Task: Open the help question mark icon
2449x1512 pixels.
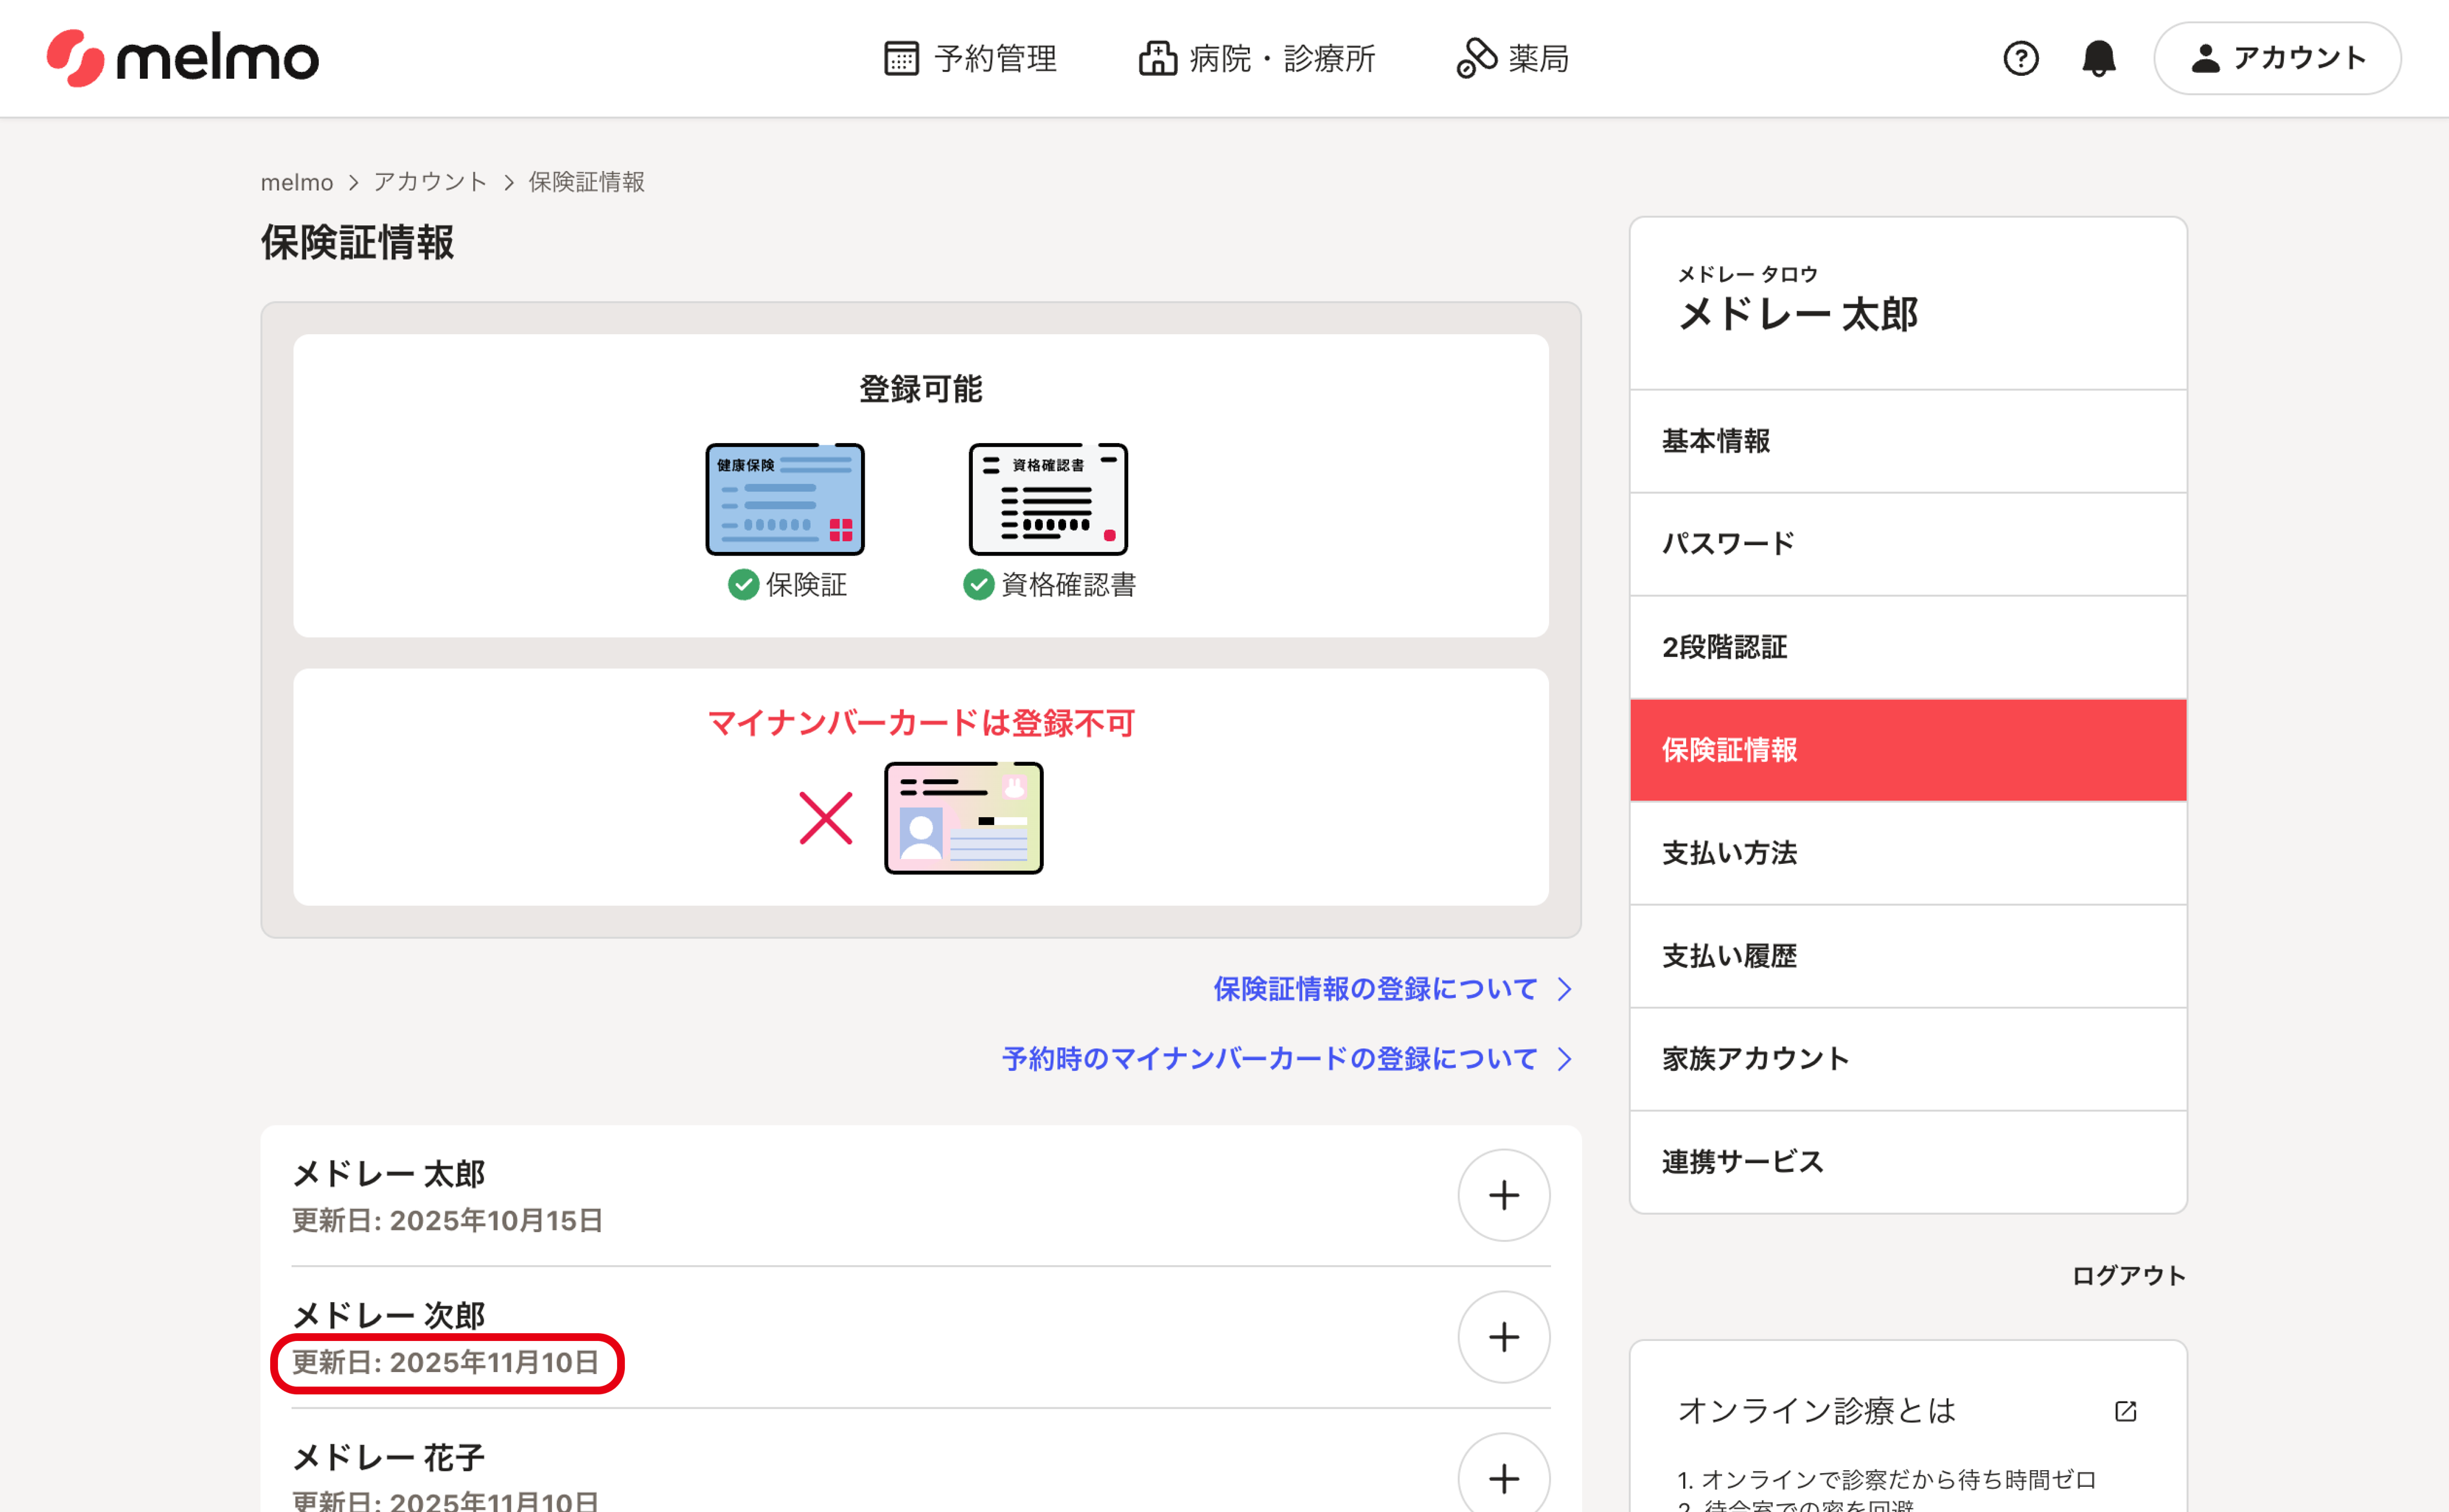Action: (2020, 58)
